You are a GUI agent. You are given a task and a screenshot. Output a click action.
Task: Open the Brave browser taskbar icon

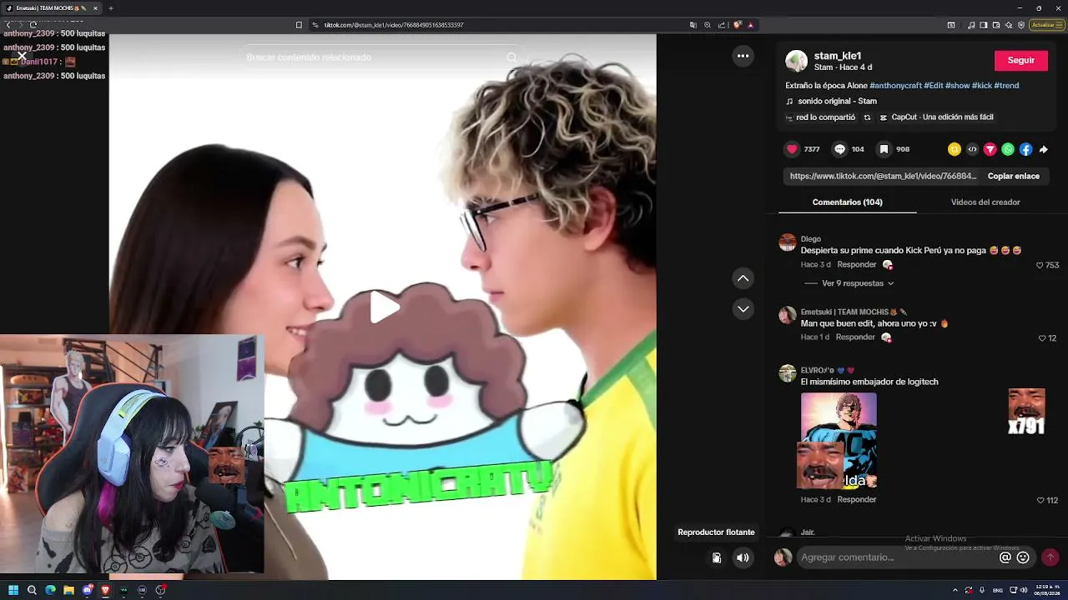[105, 590]
